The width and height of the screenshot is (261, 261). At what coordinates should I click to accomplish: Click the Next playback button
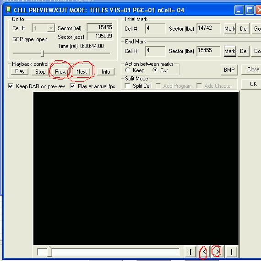(x=82, y=72)
